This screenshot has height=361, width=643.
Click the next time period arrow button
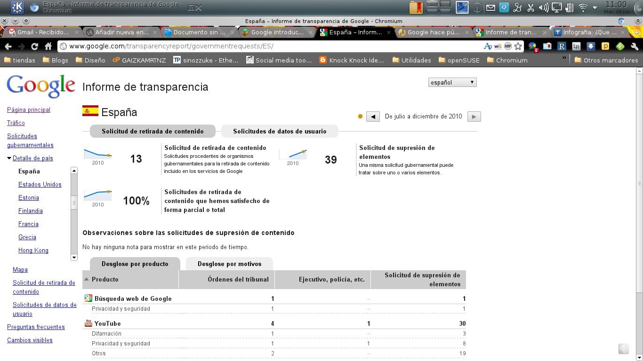[x=474, y=116]
